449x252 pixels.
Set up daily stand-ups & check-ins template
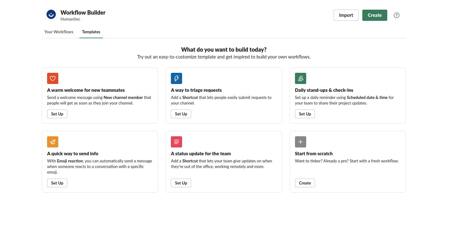click(x=305, y=114)
